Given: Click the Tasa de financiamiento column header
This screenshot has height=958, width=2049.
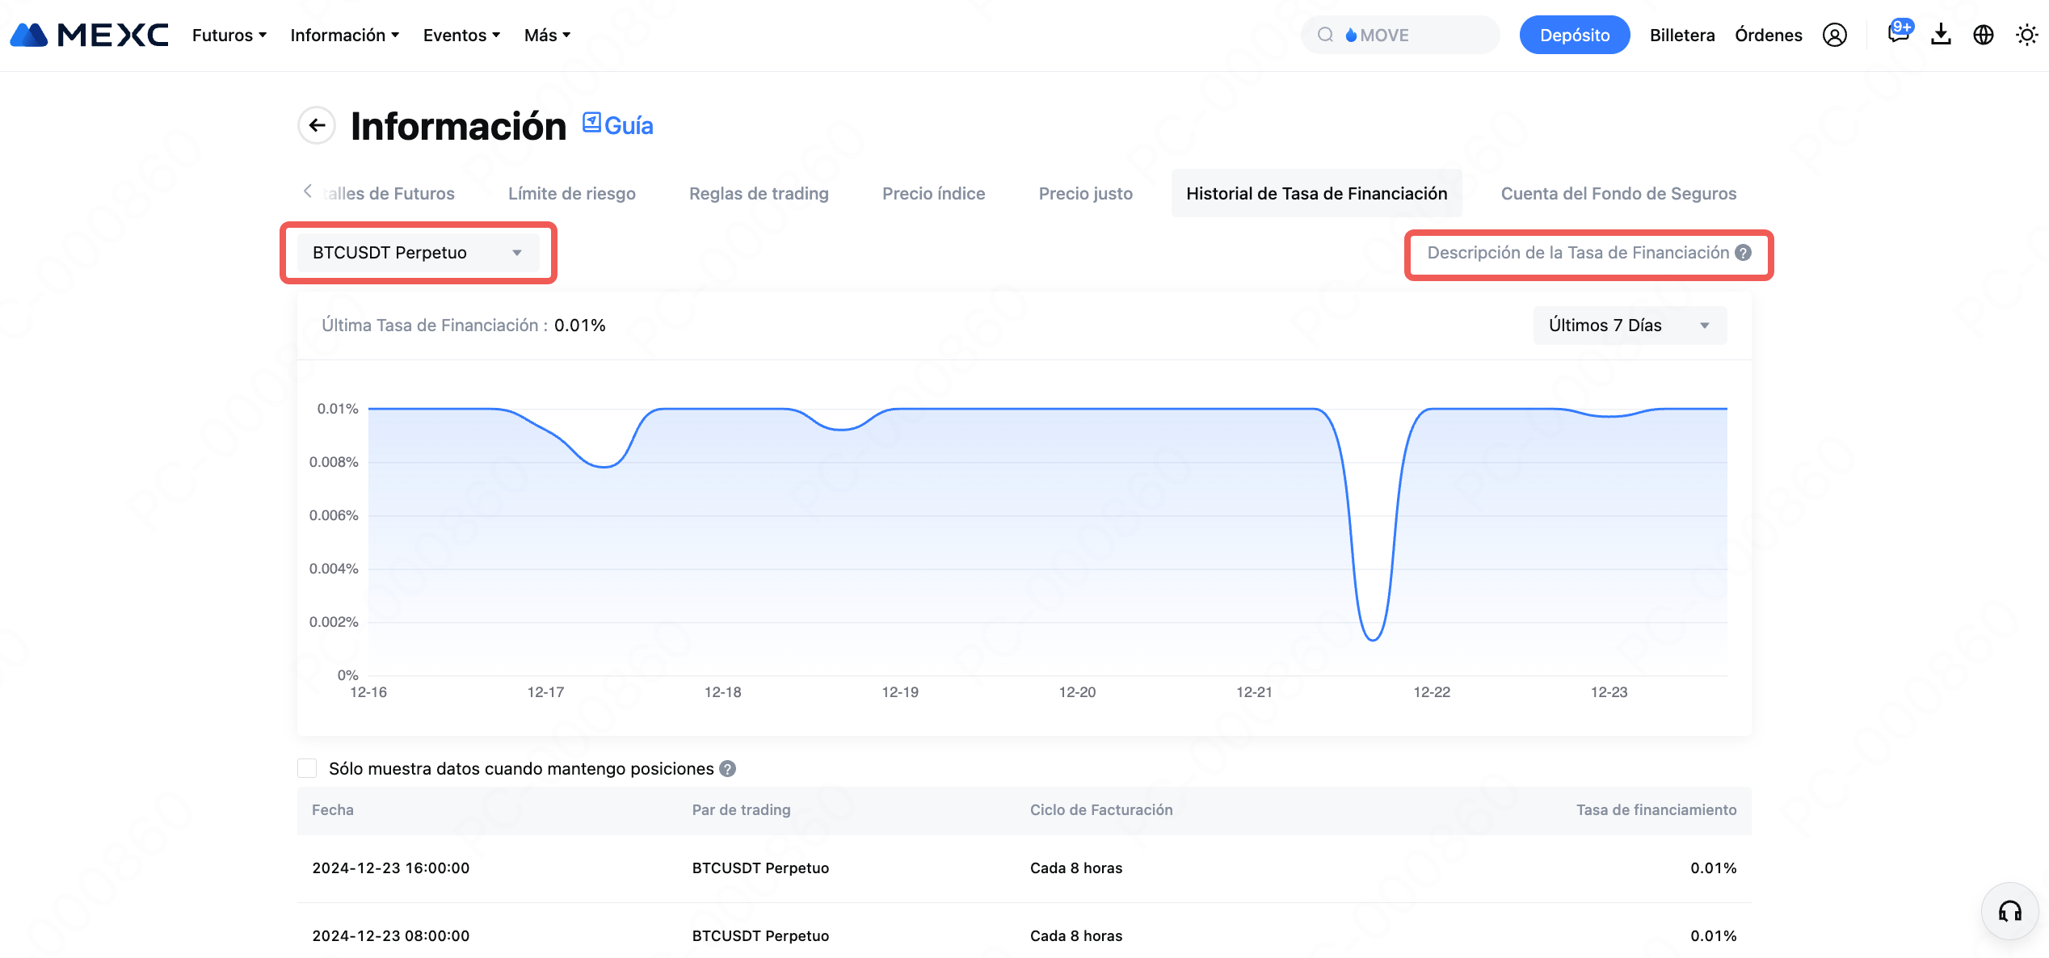Looking at the screenshot, I should (x=1656, y=810).
